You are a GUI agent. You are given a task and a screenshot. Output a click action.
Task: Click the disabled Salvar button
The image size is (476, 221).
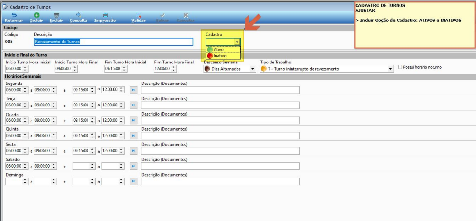pyautogui.click(x=162, y=18)
